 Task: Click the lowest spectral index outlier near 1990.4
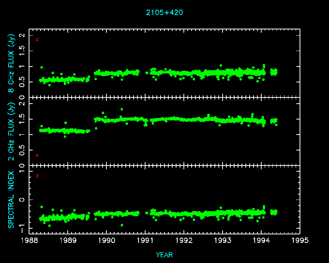[x=122, y=225]
